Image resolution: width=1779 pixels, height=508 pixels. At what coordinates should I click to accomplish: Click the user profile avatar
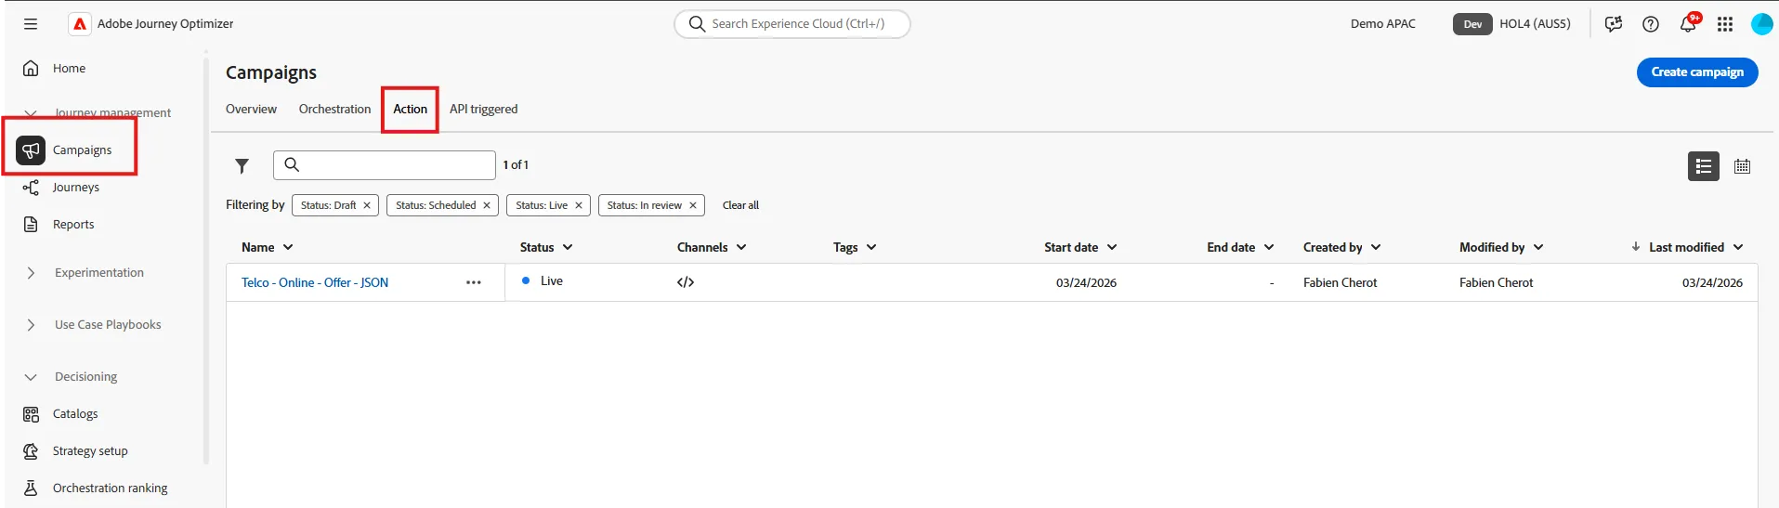[1761, 24]
